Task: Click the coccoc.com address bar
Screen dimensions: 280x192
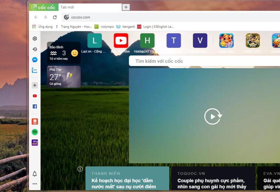Action: coord(171,17)
